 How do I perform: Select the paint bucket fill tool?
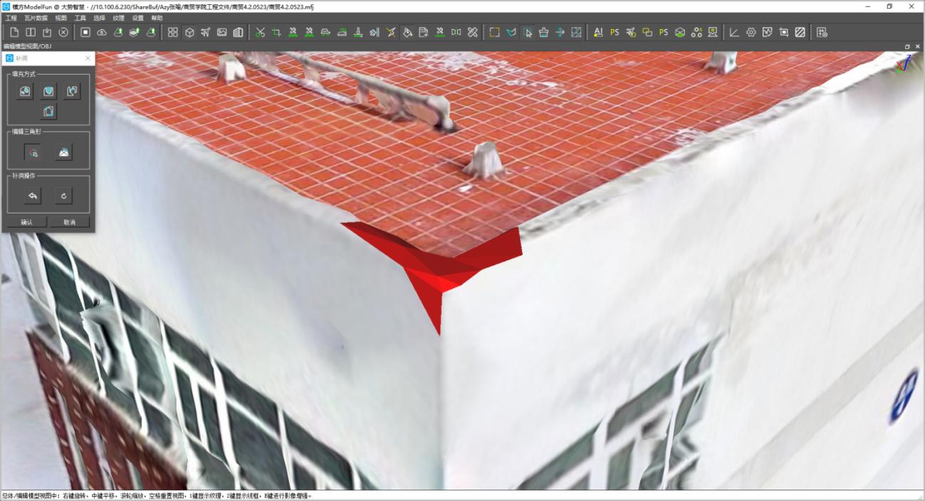(407, 32)
